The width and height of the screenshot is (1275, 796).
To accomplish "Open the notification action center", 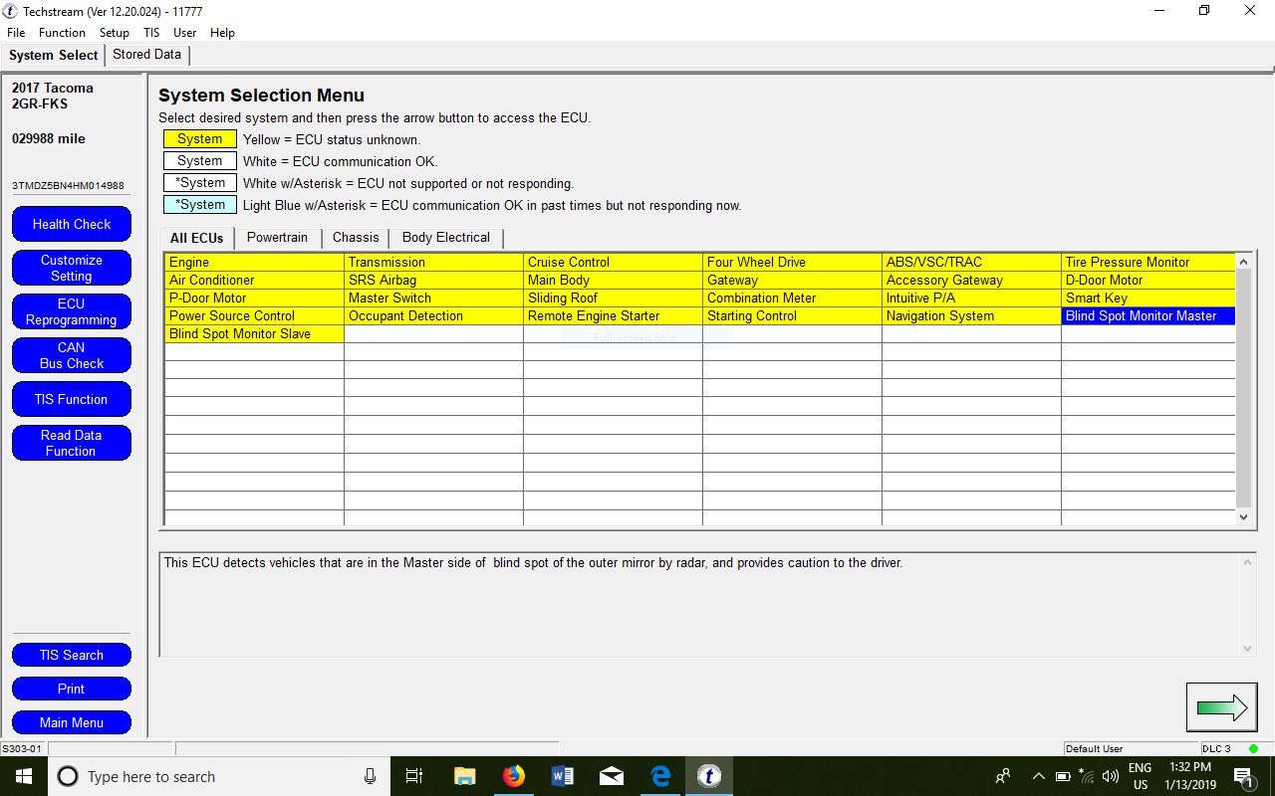I will point(1243,776).
